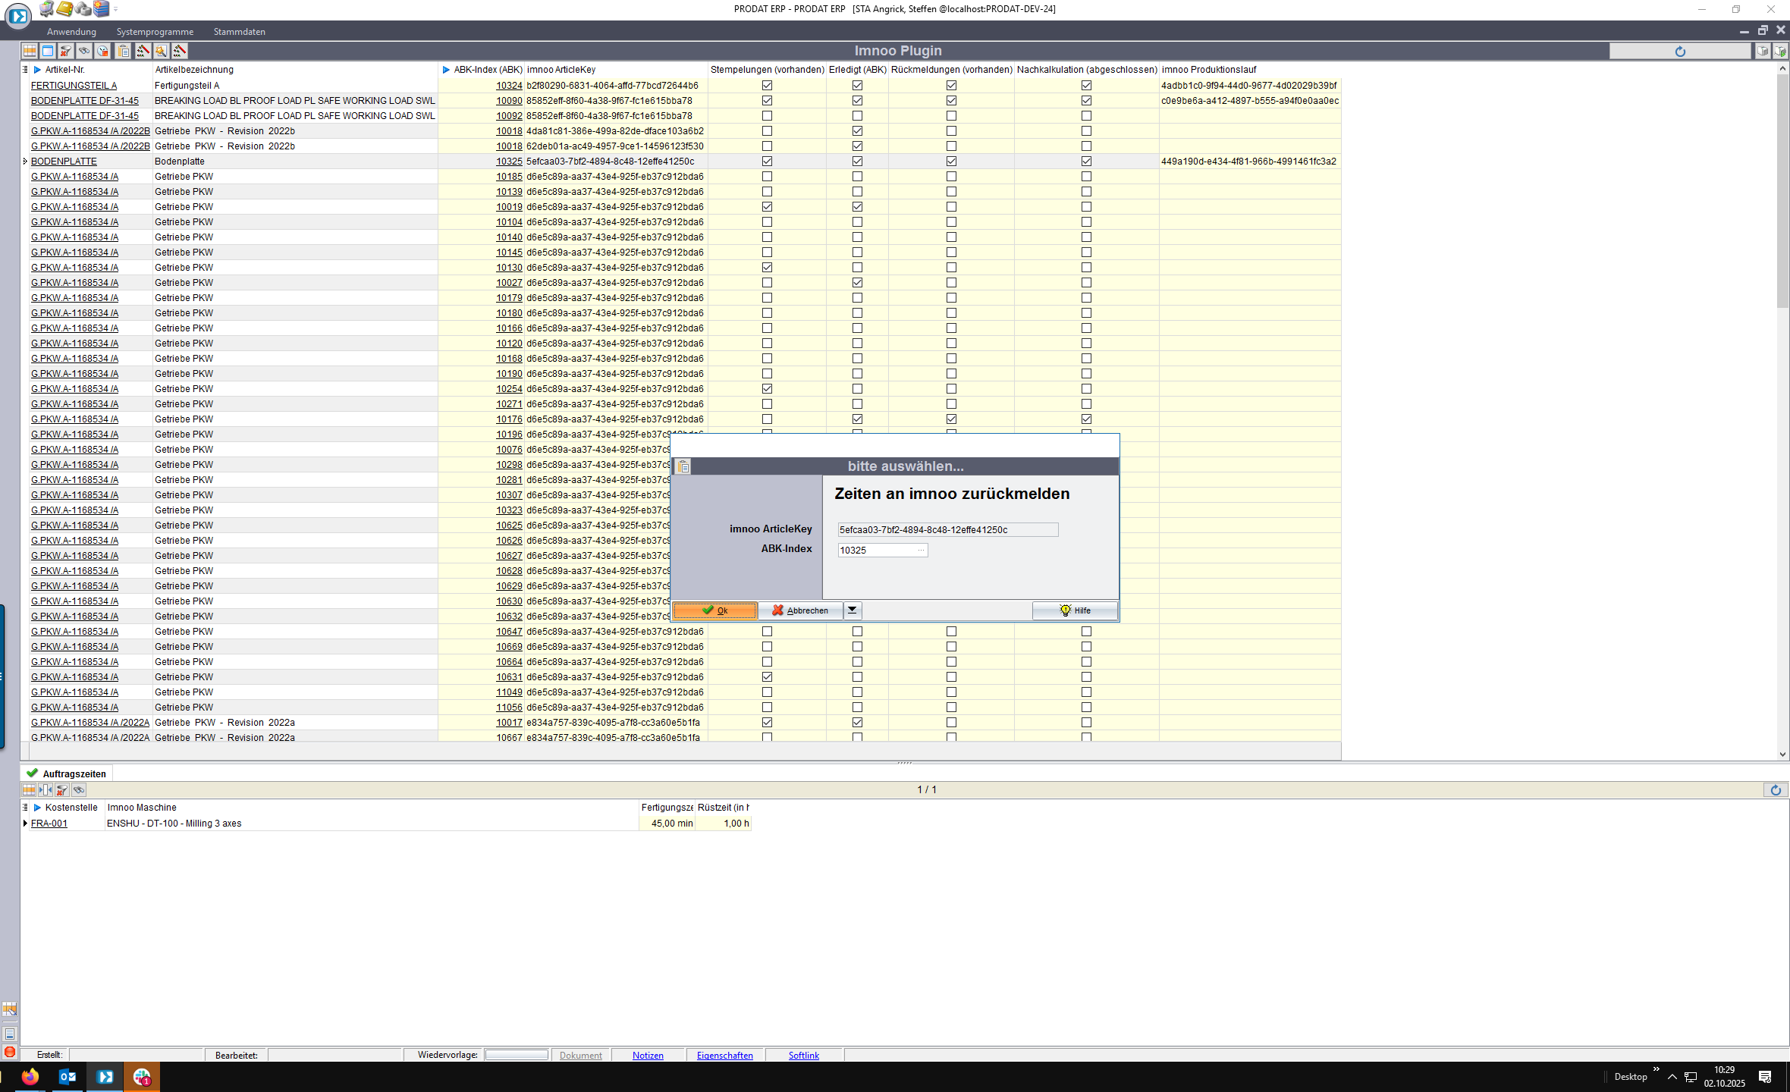The image size is (1790, 1092).
Task: Click the clear filter funnel icon in the top toolbar
Action: point(66,51)
